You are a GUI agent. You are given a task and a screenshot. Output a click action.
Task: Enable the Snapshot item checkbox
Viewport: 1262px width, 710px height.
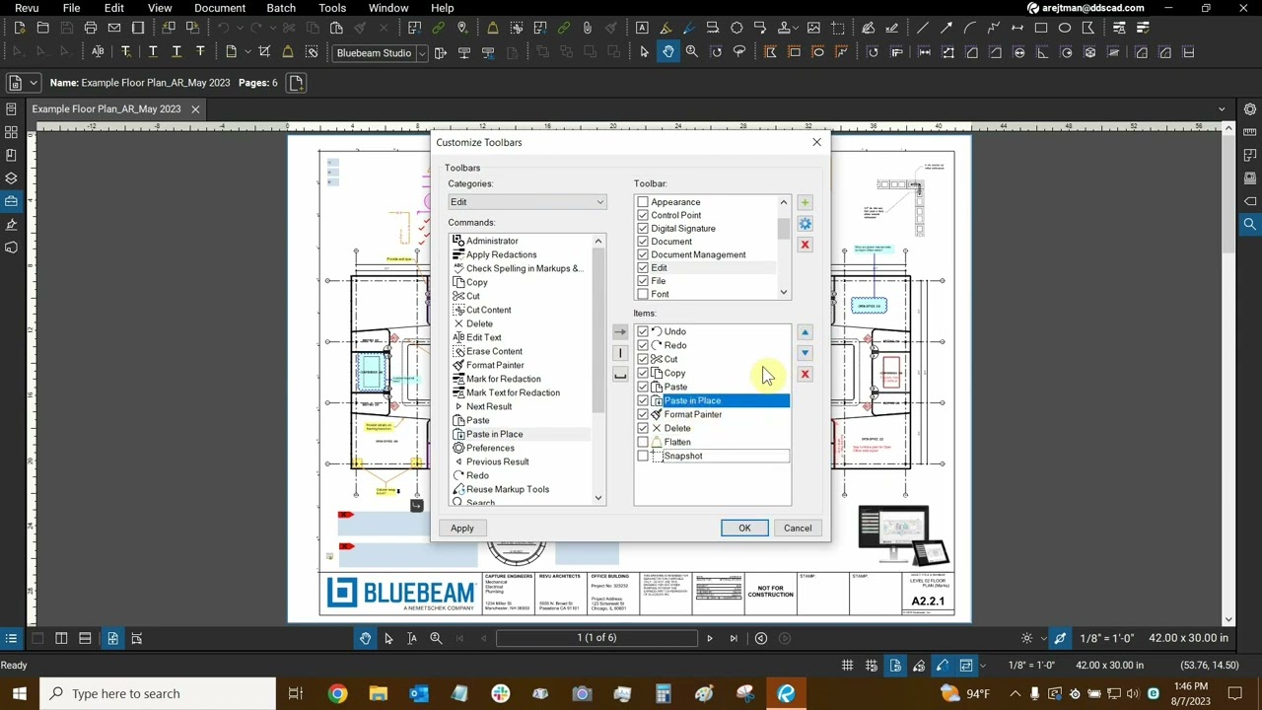[x=643, y=456]
